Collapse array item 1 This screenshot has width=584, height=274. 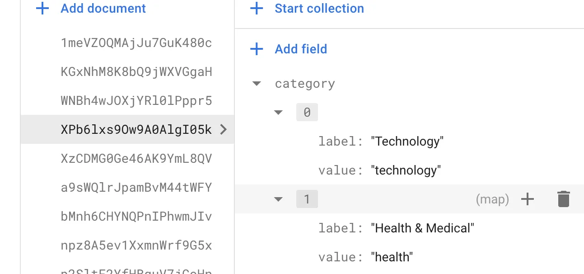278,199
